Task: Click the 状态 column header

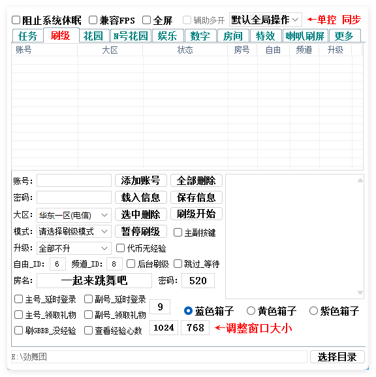Action: point(185,50)
